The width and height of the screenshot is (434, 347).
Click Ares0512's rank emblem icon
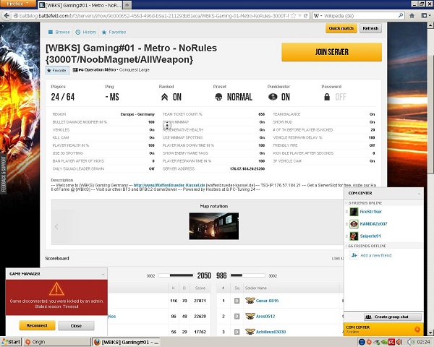250,316
